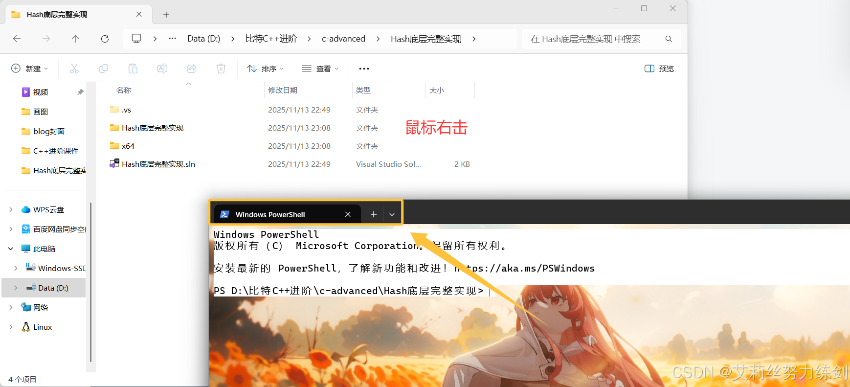Screen dimensions: 850x387
Task: Sort by the 修改日期 column header
Action: coord(283,90)
